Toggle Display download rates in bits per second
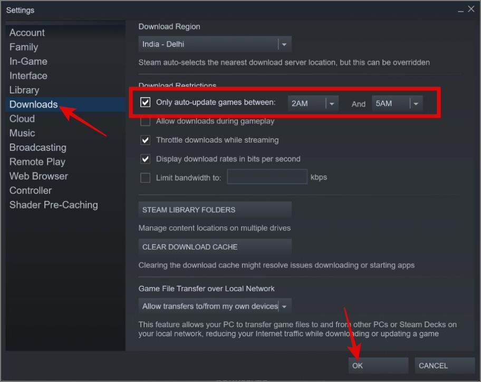 pos(146,159)
